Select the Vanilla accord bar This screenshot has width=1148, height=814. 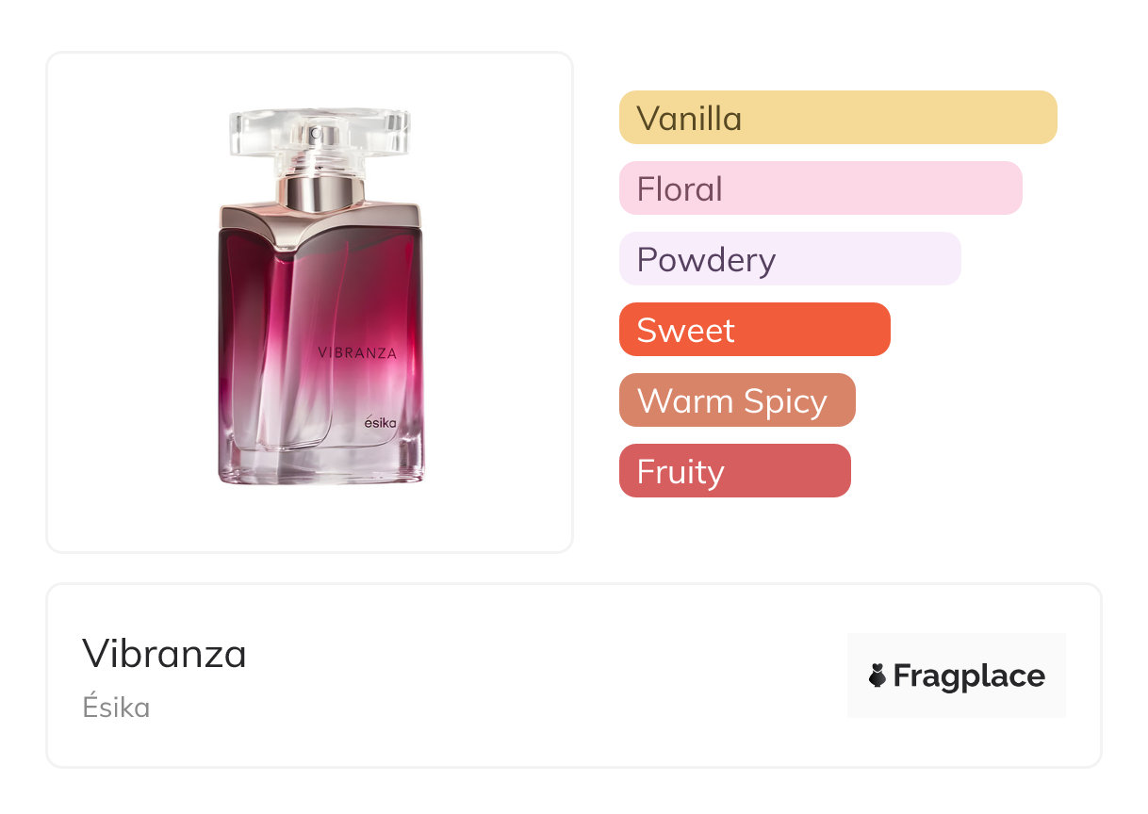[x=837, y=118]
